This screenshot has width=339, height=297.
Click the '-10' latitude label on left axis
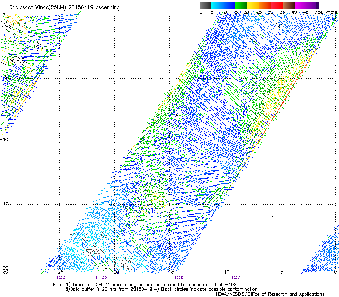pyautogui.click(x=4, y=139)
